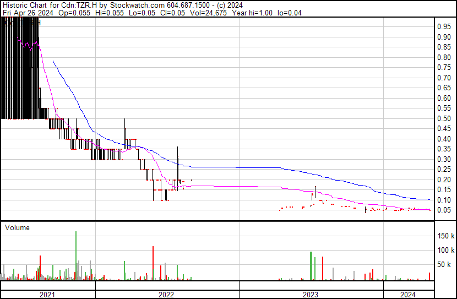
Task: Click the 100 k volume axis label
Action: pos(446,250)
